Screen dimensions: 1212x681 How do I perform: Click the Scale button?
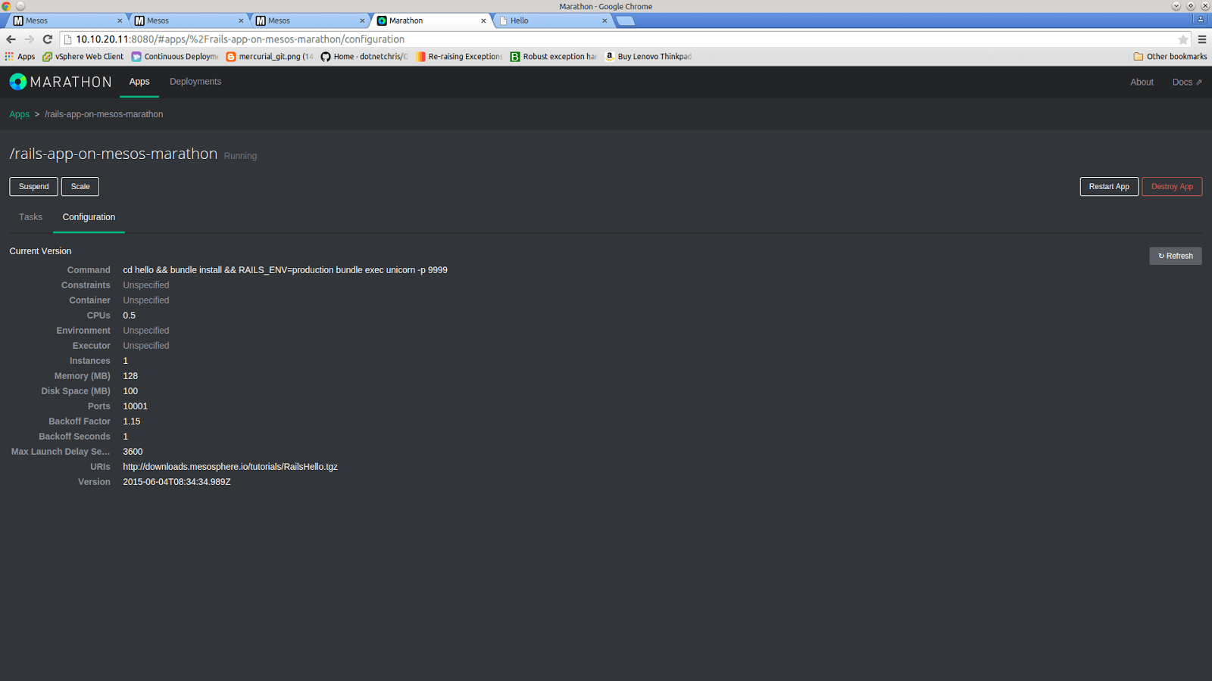(x=80, y=186)
